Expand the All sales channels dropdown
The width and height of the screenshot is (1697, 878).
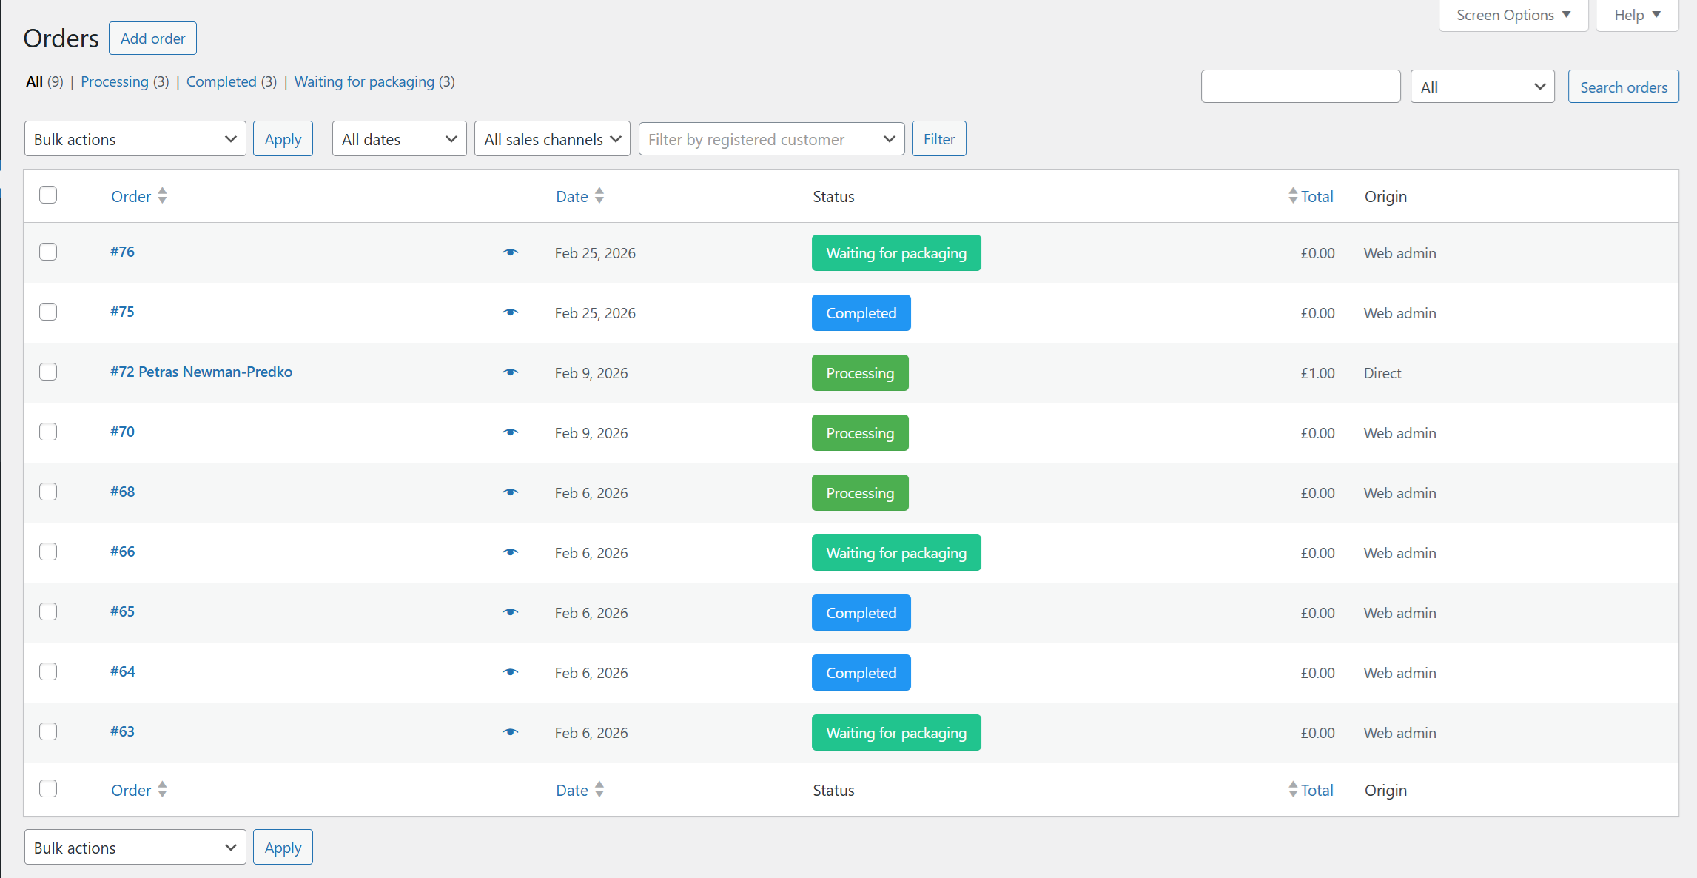(551, 138)
